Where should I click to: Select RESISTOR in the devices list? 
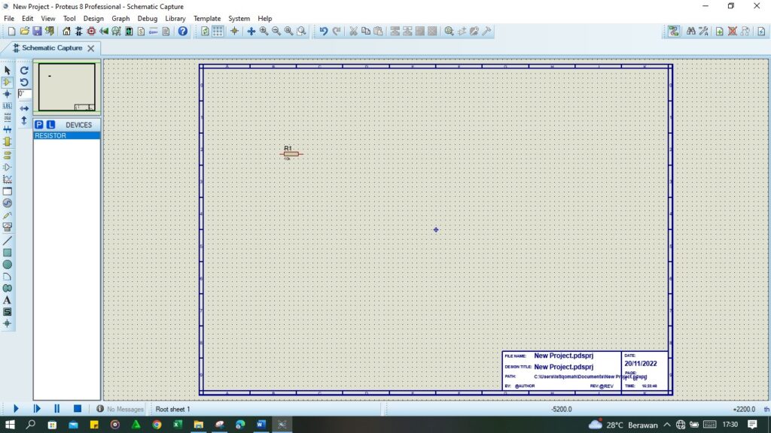(x=53, y=135)
